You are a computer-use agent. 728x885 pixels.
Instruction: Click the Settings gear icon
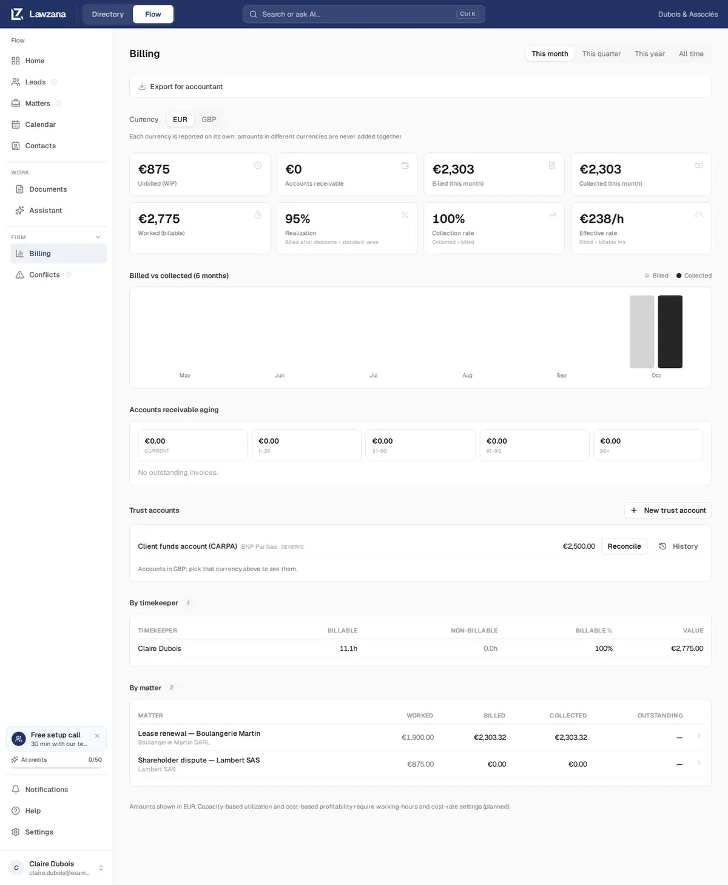coord(16,832)
